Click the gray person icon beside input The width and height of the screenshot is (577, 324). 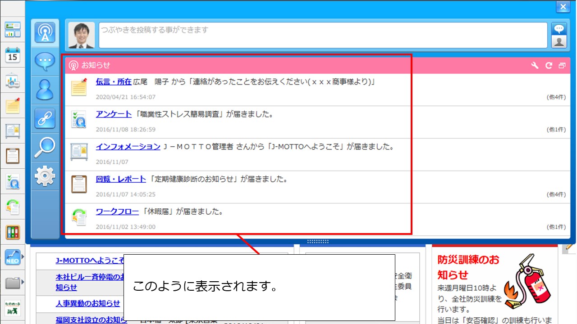point(559,41)
